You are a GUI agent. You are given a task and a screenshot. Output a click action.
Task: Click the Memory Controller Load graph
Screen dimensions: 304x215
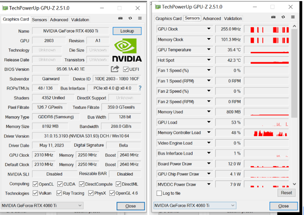tap(266, 133)
